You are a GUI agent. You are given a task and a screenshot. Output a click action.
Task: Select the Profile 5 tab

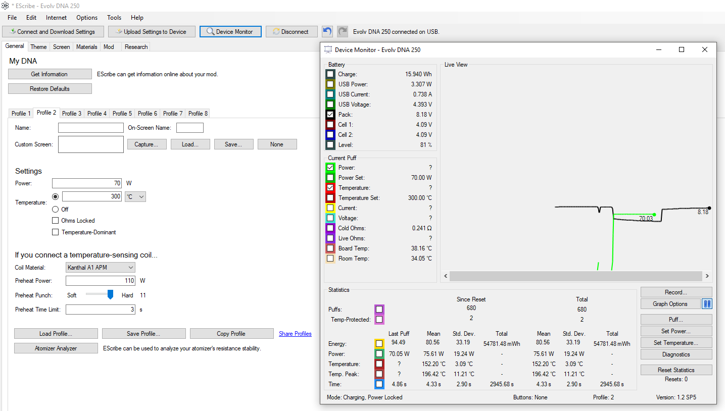(122, 114)
